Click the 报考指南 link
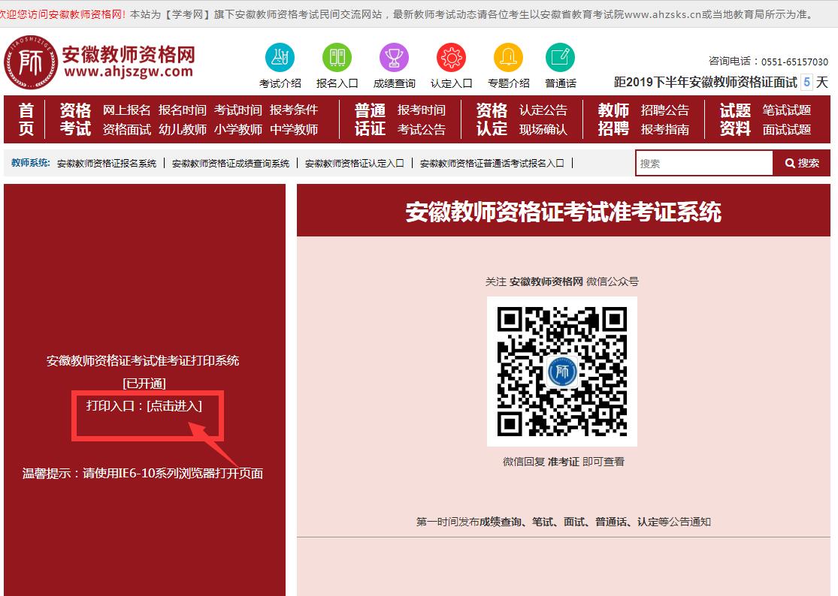This screenshot has width=838, height=596. [665, 129]
